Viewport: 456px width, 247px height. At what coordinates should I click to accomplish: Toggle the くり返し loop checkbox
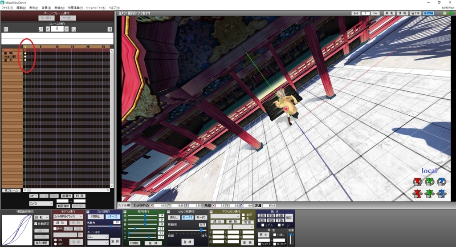coord(275,235)
